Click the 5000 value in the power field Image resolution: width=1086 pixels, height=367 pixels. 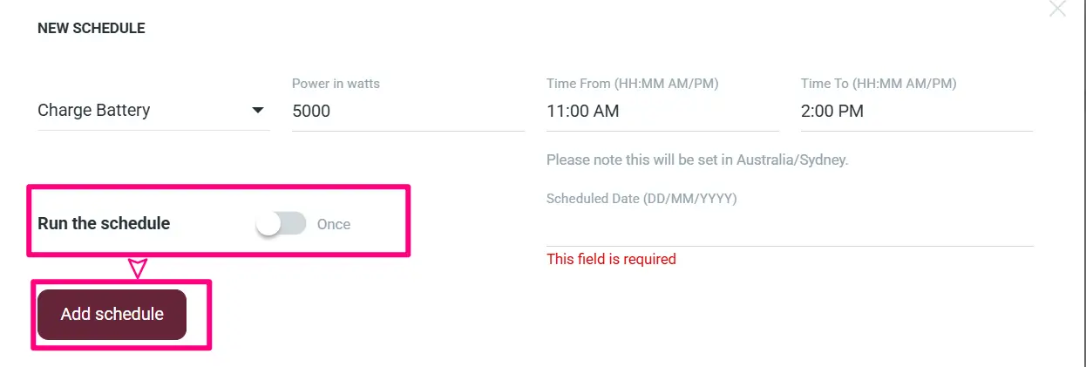pyautogui.click(x=311, y=111)
